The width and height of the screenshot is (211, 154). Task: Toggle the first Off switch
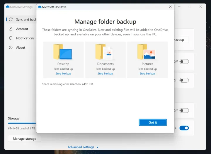pos(184,61)
